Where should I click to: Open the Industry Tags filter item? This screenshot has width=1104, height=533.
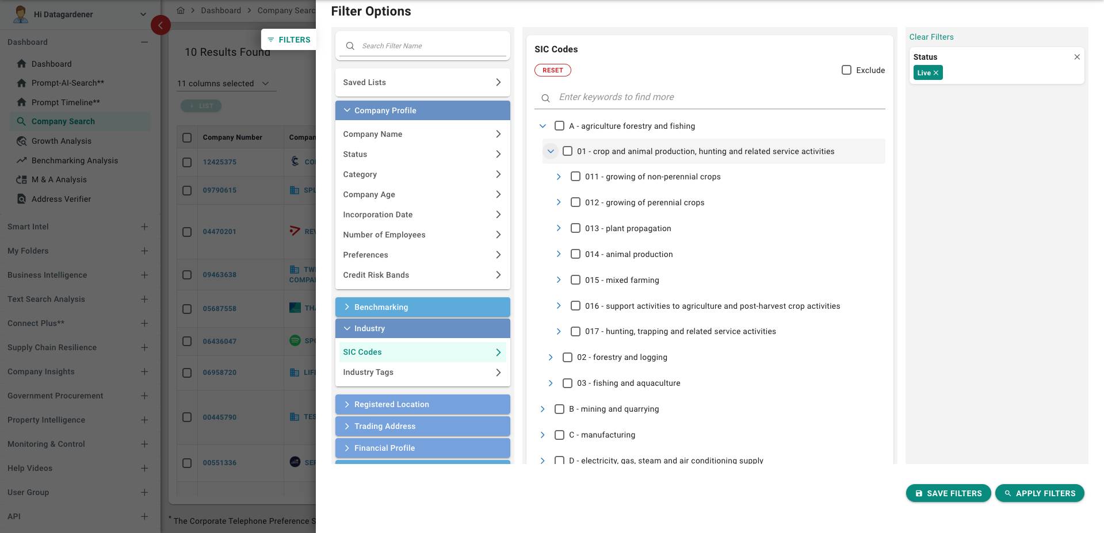click(422, 372)
